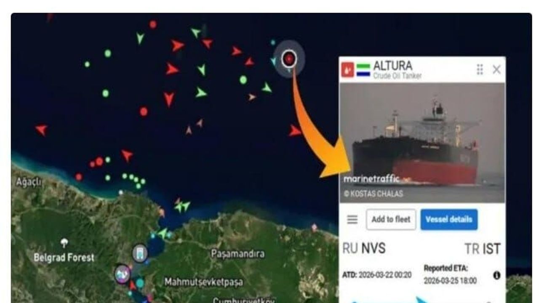This screenshot has width=539, height=303.
Task: Click the Belgrad Forest park marker
Action: tap(64, 243)
